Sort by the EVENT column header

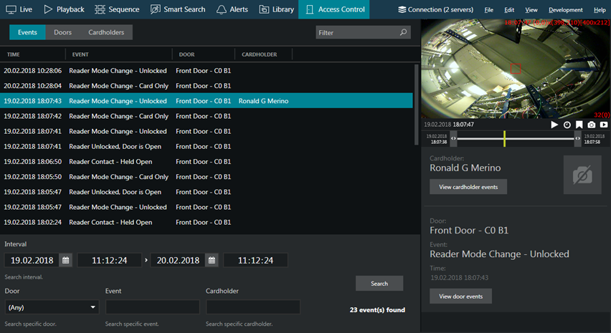(x=80, y=54)
